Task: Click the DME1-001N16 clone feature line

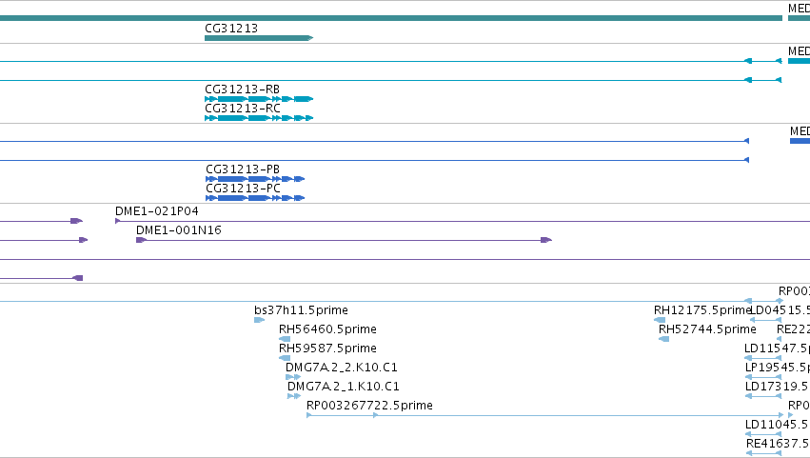Action: tap(344, 240)
